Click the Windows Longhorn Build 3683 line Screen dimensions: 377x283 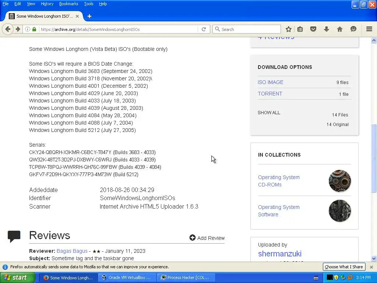pyautogui.click(x=91, y=71)
